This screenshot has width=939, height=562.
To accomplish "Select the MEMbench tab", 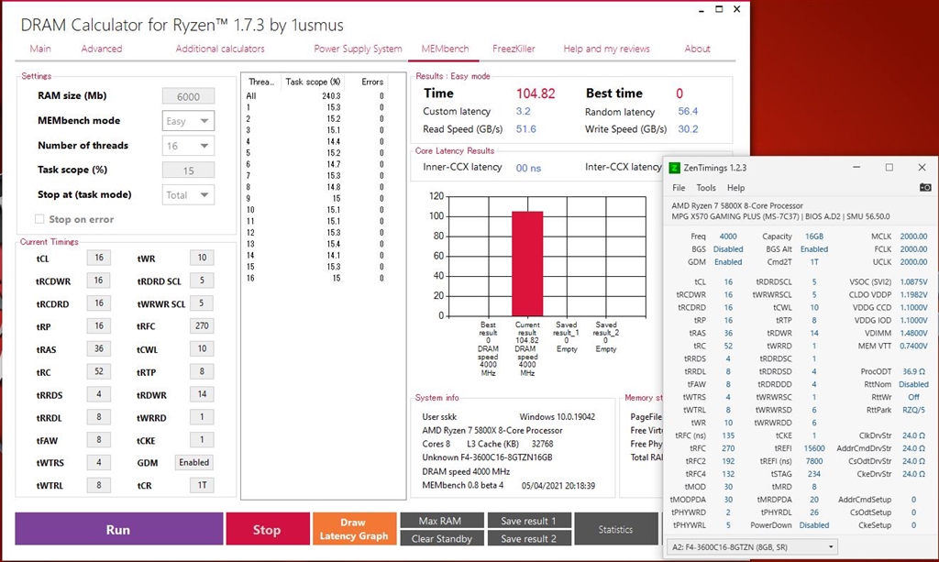I will pos(445,49).
